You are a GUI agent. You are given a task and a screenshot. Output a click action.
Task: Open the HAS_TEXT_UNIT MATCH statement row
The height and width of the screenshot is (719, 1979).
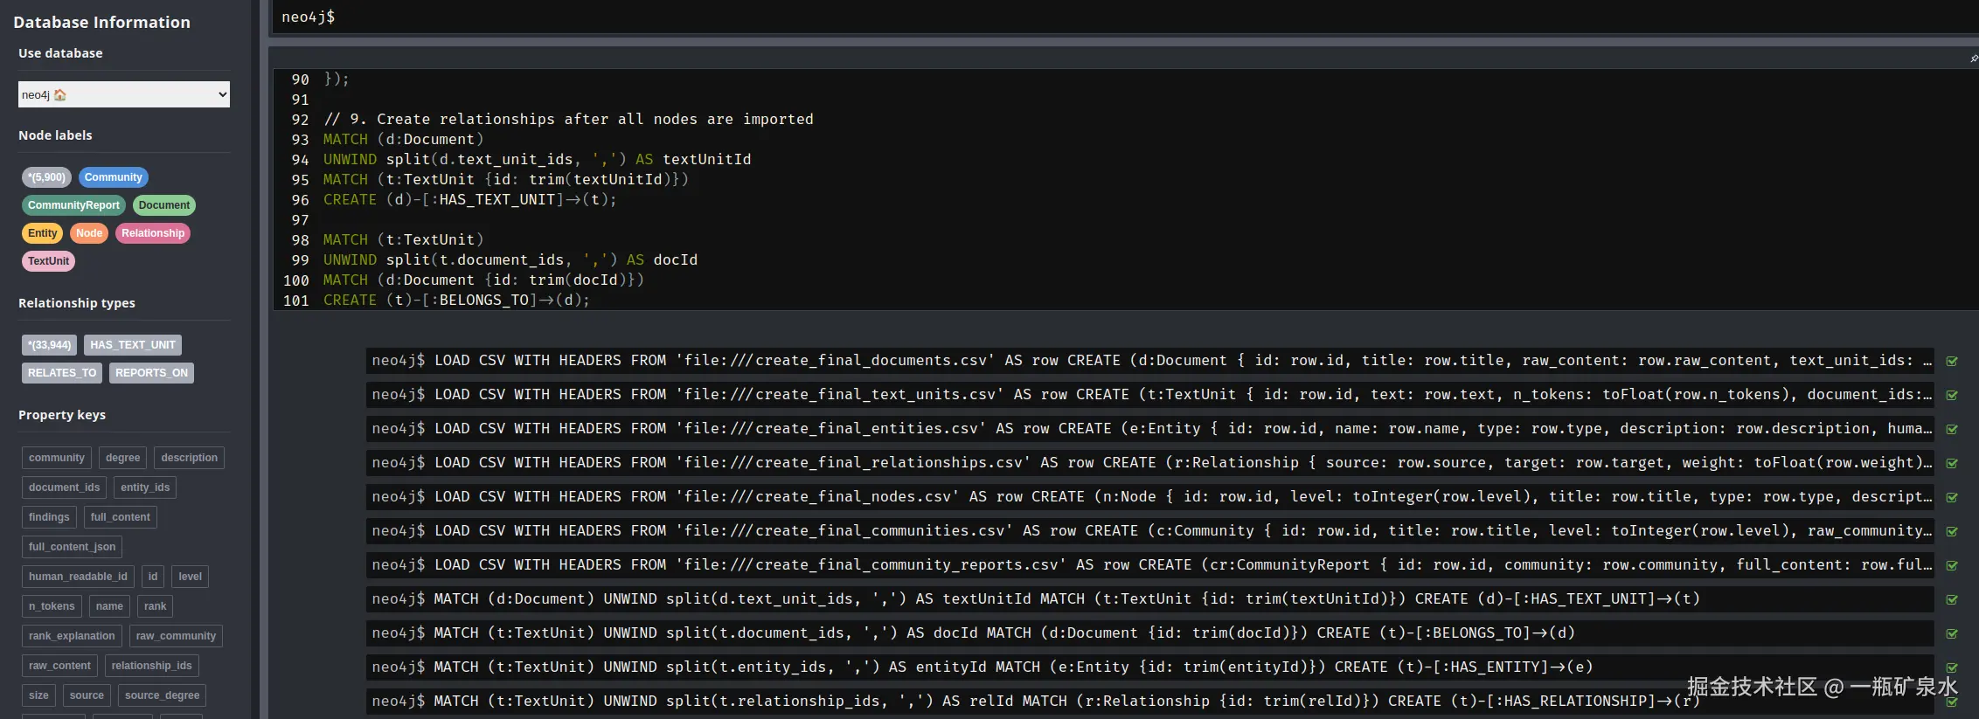(1149, 599)
